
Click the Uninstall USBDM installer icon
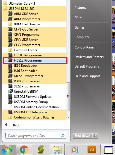(10, 91)
